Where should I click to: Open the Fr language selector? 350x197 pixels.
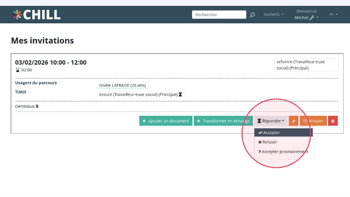pyautogui.click(x=333, y=14)
